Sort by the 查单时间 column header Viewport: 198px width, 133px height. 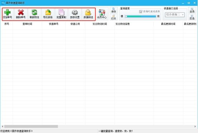pos(27,24)
